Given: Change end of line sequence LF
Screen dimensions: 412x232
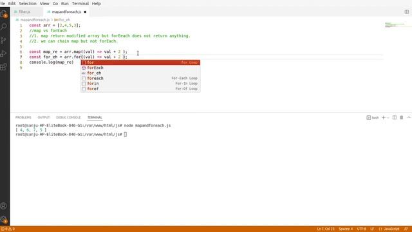Looking at the screenshot, I should pos(372,229).
